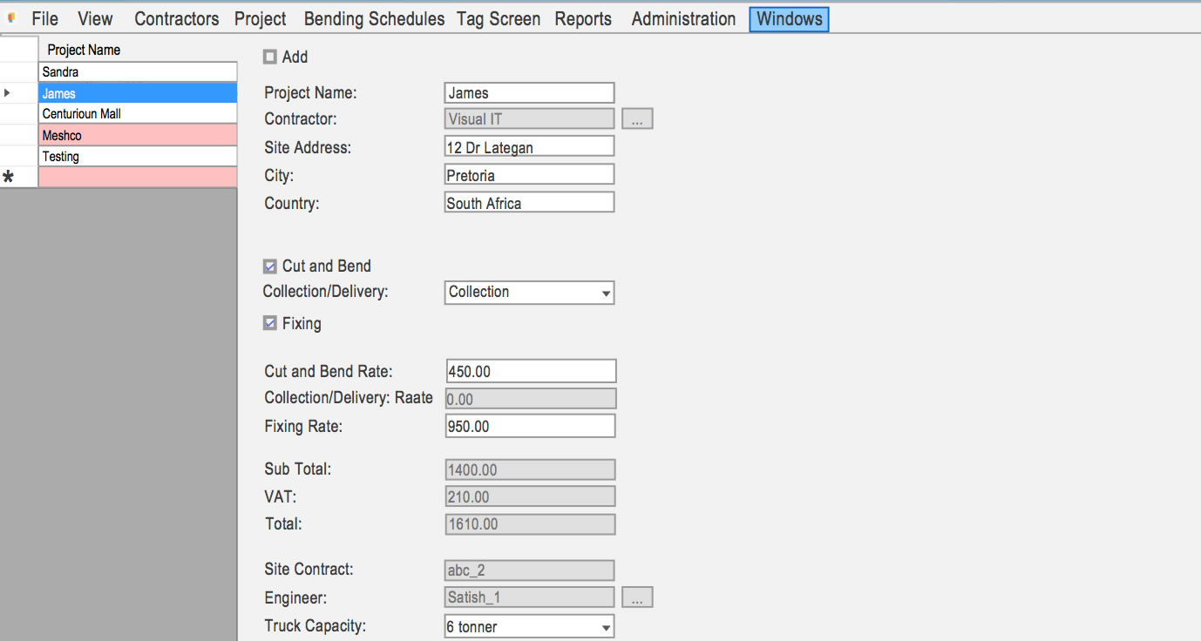Image resolution: width=1201 pixels, height=641 pixels.
Task: Open the Bending Schedules menu
Action: click(373, 18)
